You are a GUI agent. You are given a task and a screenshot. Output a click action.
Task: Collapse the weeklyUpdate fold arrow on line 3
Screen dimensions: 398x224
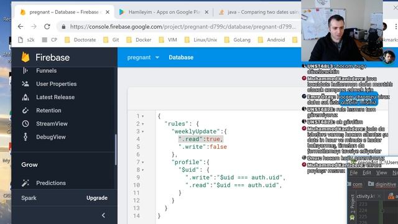142,131
